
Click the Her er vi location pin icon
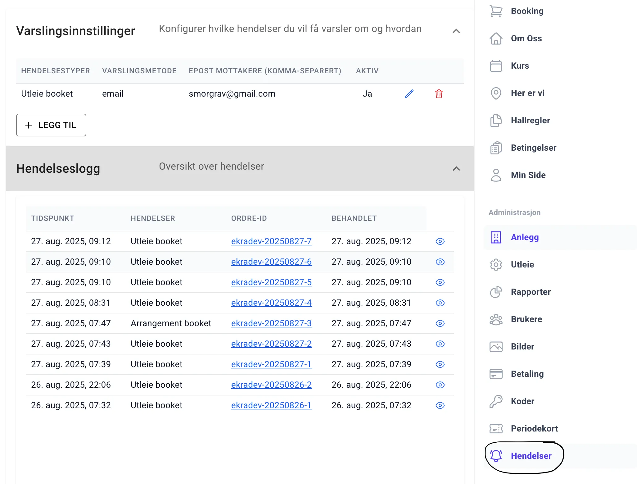(x=496, y=93)
